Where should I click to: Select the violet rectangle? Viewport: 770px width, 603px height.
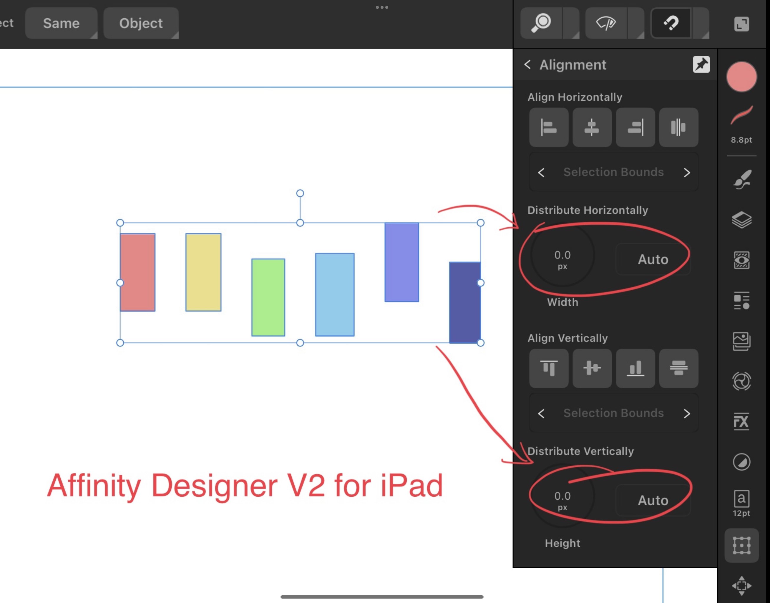point(402,262)
